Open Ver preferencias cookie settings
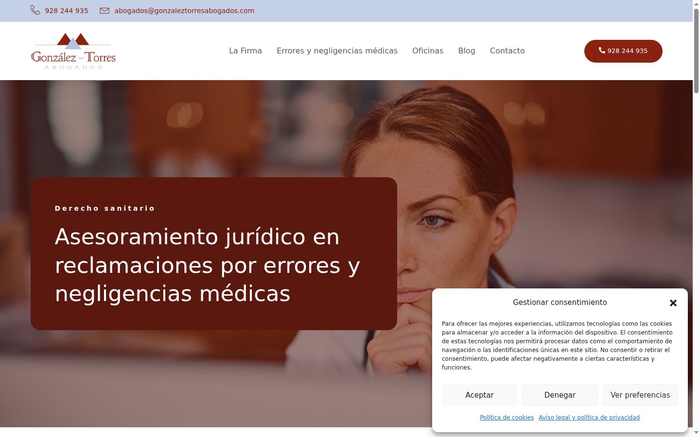 point(640,395)
